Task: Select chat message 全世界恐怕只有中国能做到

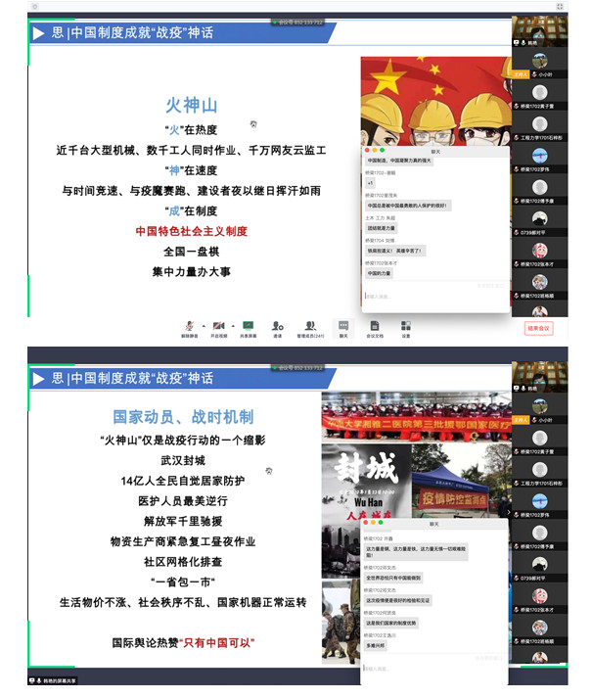Action: [x=393, y=578]
